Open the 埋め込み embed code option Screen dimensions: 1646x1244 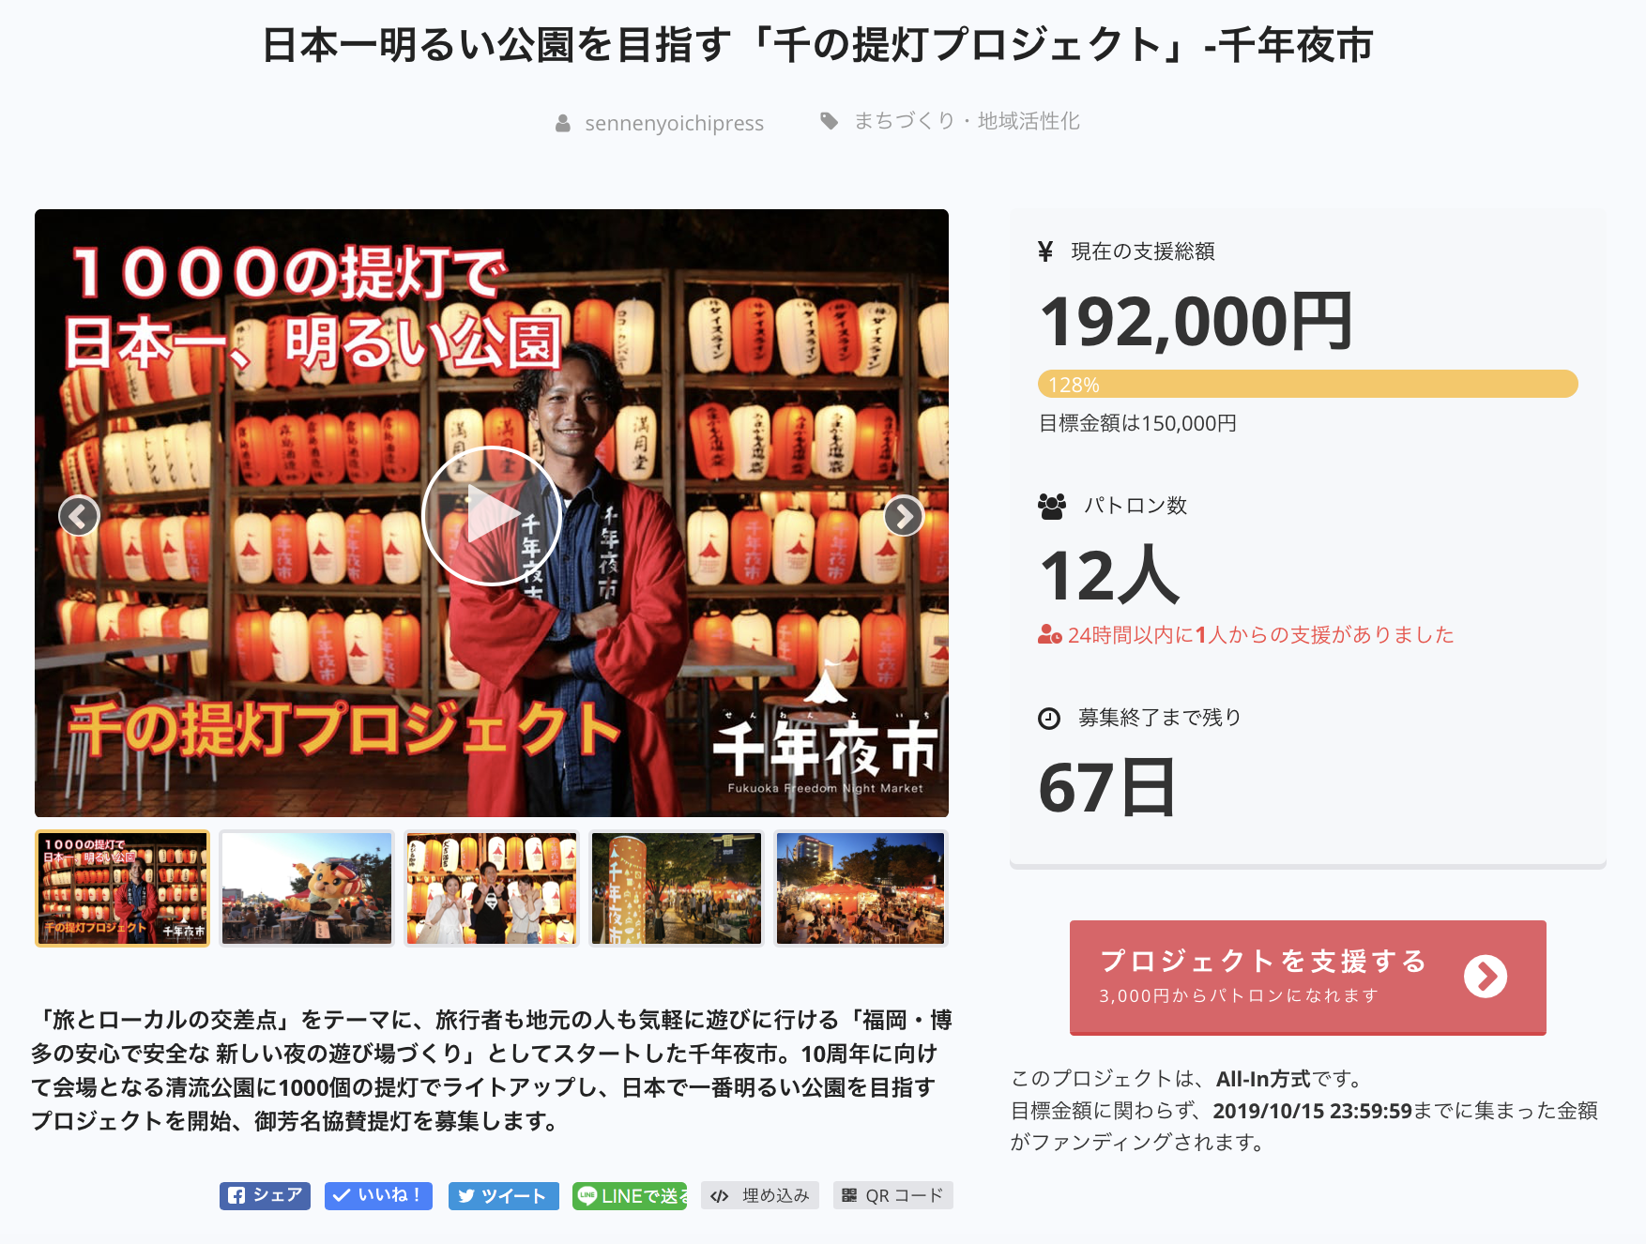pyautogui.click(x=760, y=1195)
